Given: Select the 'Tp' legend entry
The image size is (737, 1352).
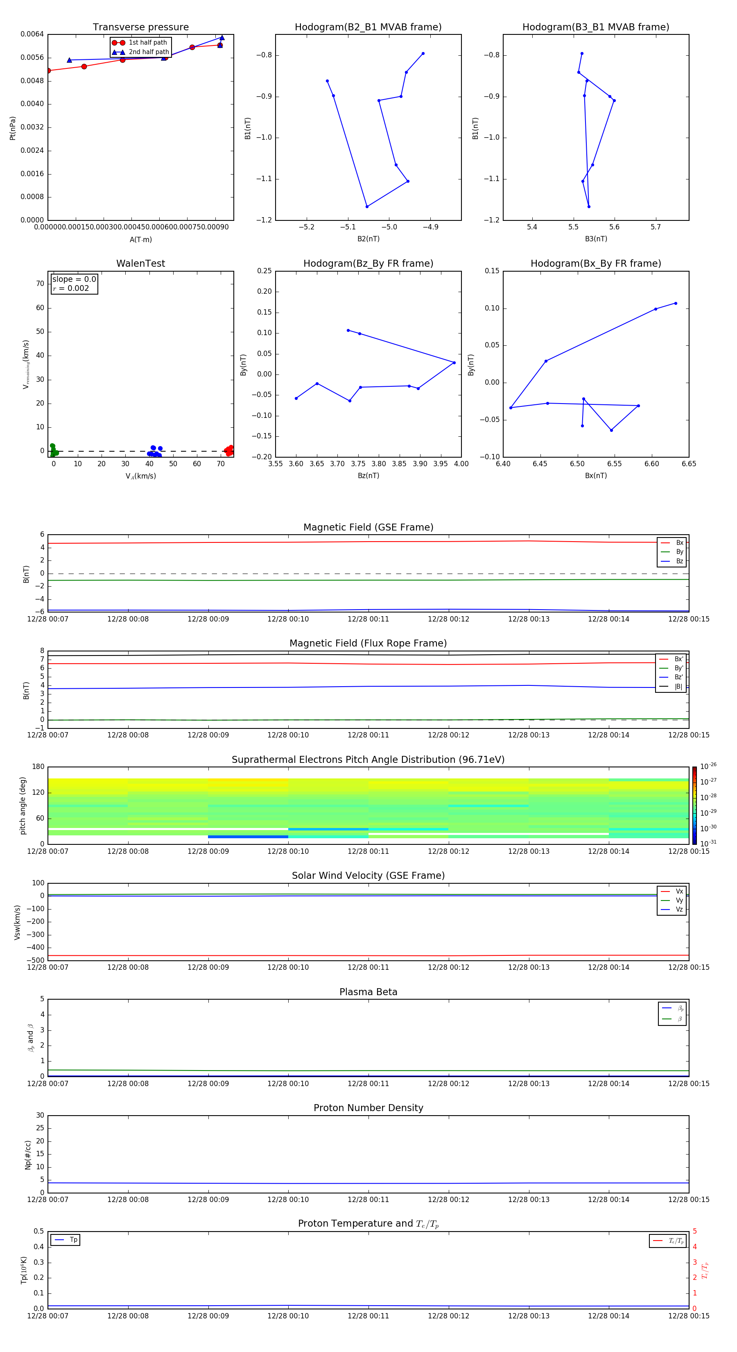Looking at the screenshot, I should [x=66, y=1240].
